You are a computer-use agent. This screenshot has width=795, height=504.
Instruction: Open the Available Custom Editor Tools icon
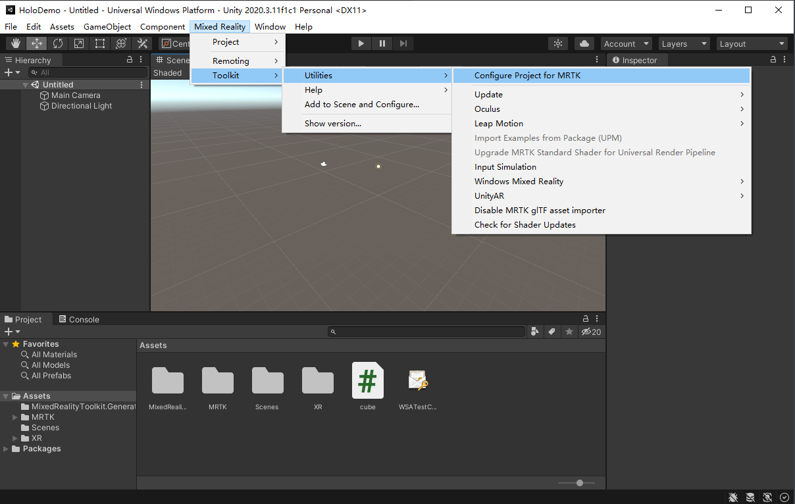(x=142, y=43)
